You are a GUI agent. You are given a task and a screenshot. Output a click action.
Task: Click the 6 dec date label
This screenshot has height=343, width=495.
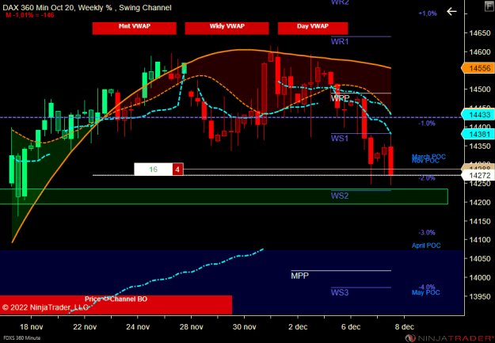pos(351,327)
